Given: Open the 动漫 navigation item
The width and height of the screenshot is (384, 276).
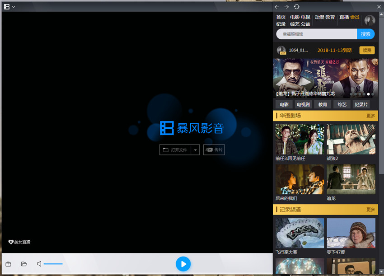Looking at the screenshot, I should 319,17.
